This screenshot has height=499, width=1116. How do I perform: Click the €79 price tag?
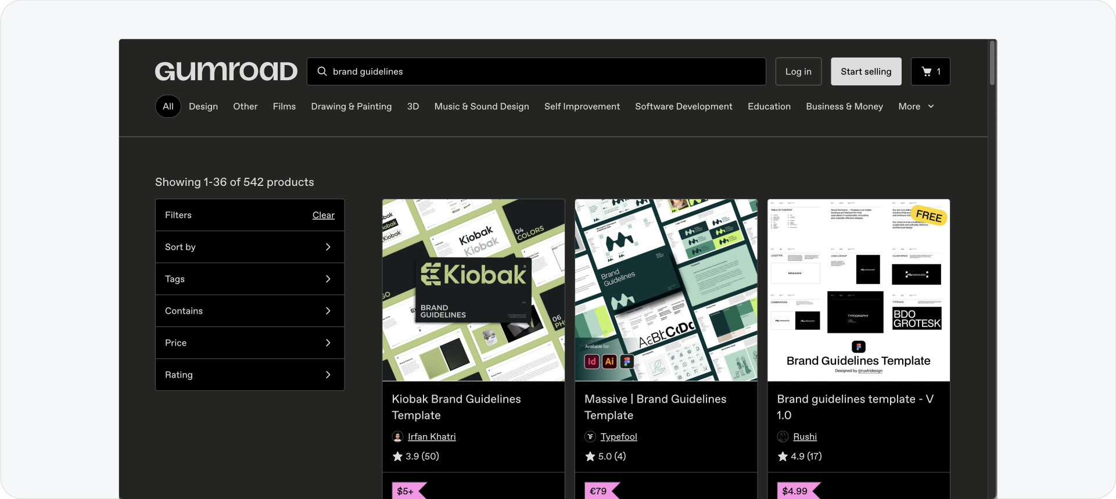(x=602, y=491)
